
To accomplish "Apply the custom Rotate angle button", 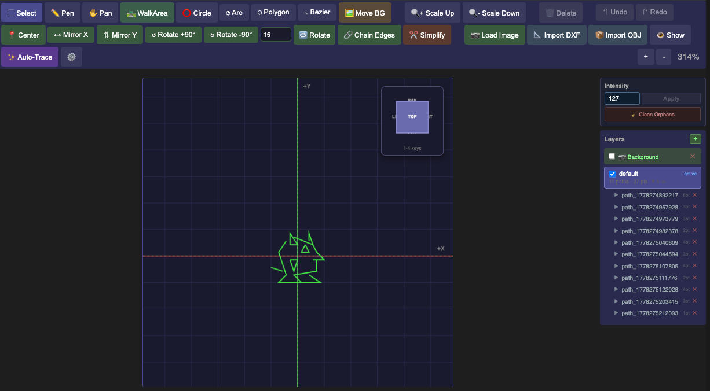I will 314,35.
